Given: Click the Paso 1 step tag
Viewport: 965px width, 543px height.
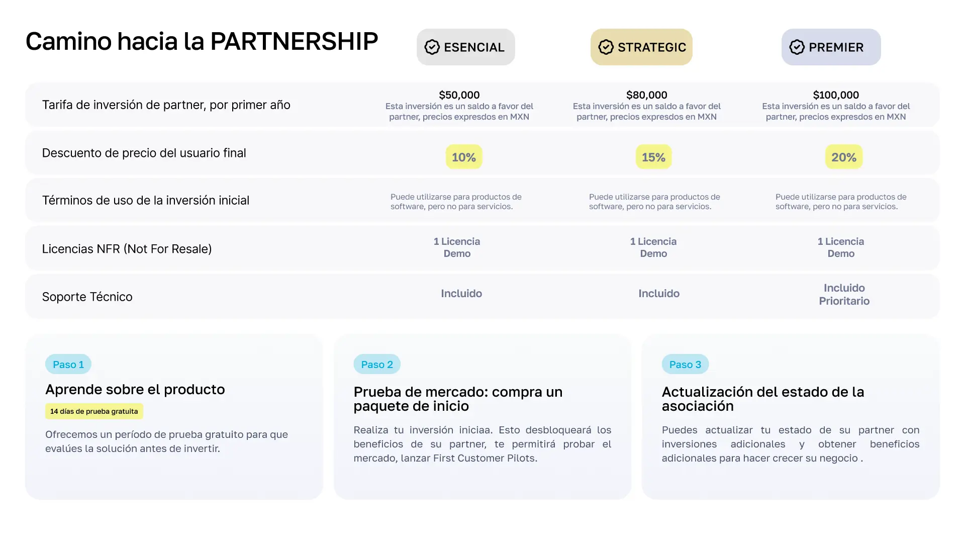Looking at the screenshot, I should pos(68,365).
